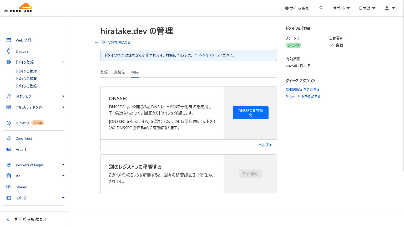Expand the Workers & Pages submenu arrow
404x227 pixels.
[63, 165]
